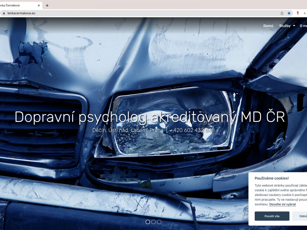Select the first carousel slide indicator
Viewport: 307px width, 230px height.
(148, 222)
